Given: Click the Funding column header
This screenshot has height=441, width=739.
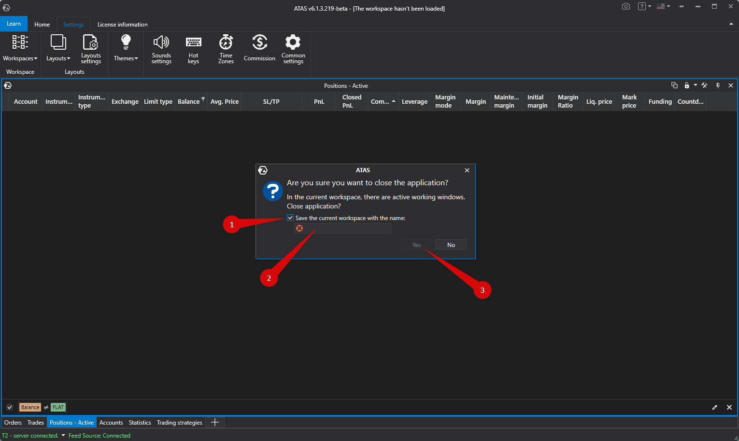Looking at the screenshot, I should pyautogui.click(x=660, y=101).
